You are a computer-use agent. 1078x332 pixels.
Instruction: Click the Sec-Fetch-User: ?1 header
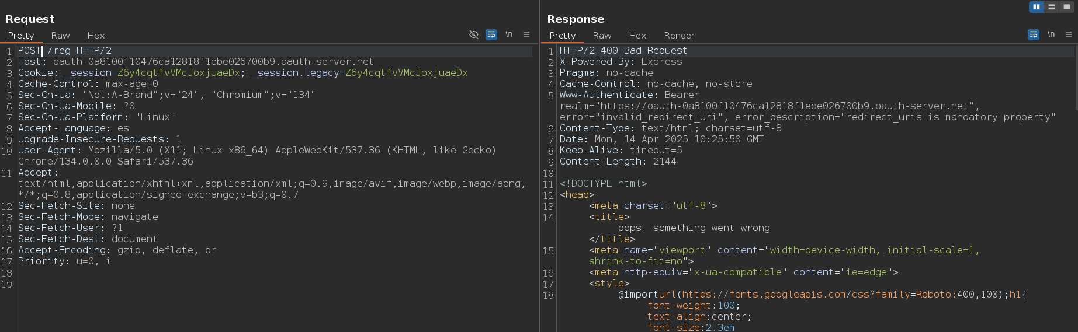[71, 228]
